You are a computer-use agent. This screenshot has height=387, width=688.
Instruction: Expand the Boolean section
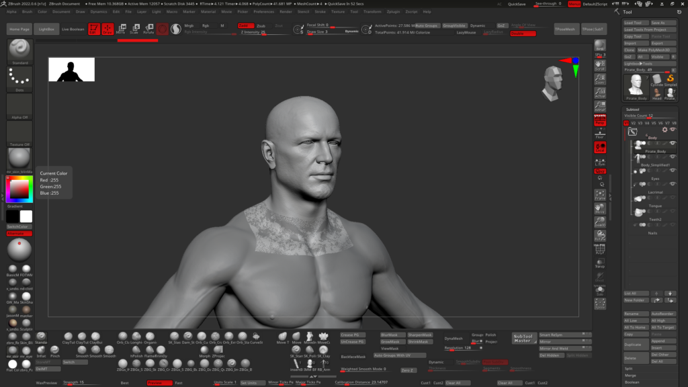point(633,382)
